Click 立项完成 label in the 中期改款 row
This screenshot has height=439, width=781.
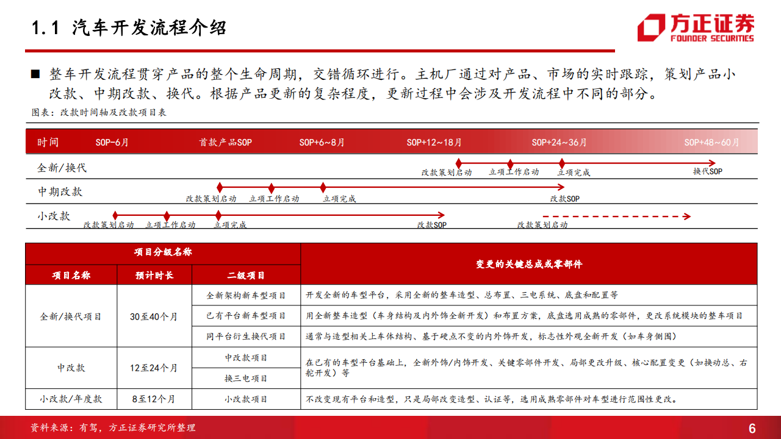pyautogui.click(x=339, y=199)
